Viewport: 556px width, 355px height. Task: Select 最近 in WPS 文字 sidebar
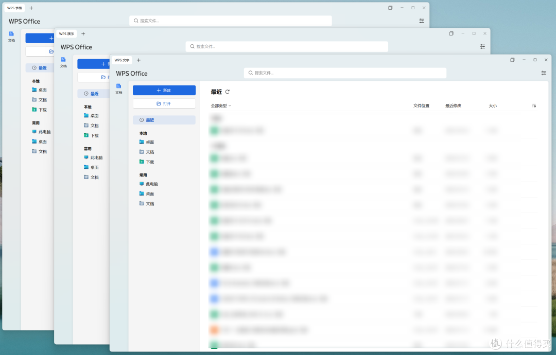point(164,120)
